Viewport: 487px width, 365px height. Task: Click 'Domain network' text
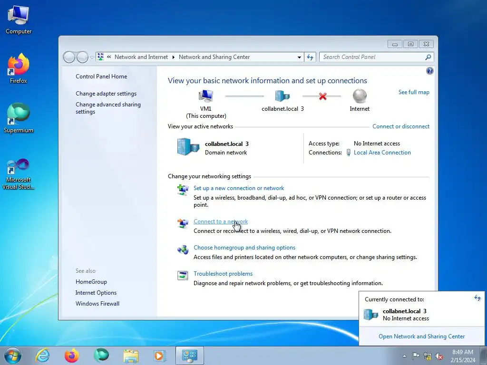(226, 153)
